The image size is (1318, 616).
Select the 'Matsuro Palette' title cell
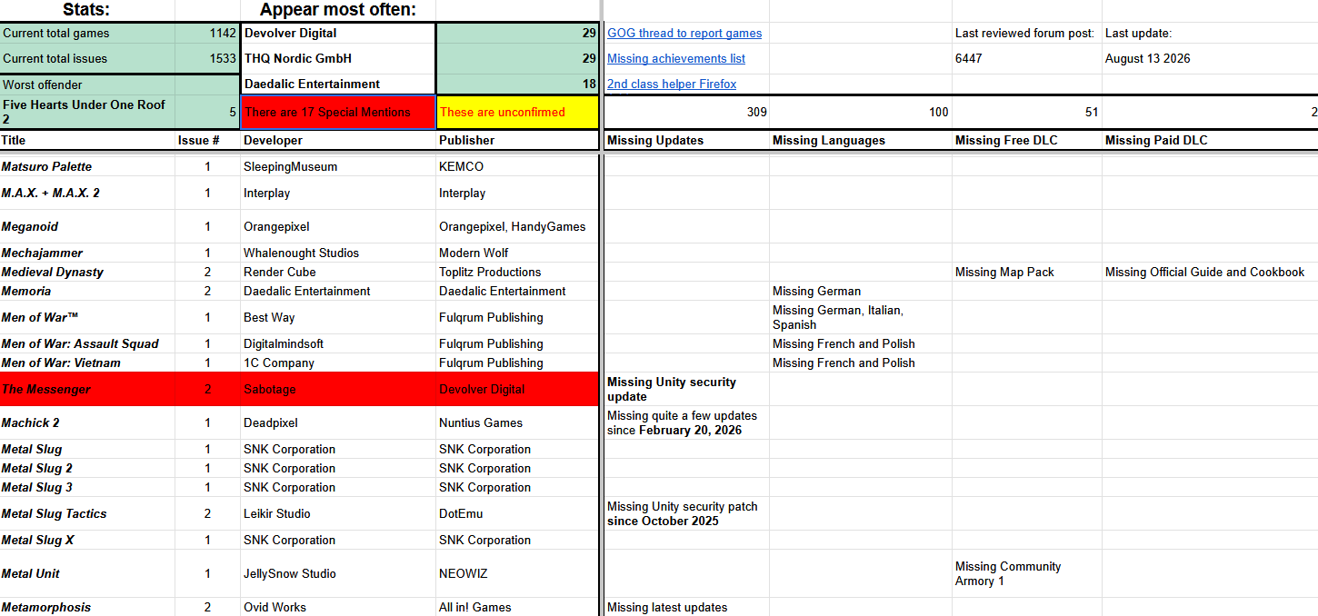(87, 167)
